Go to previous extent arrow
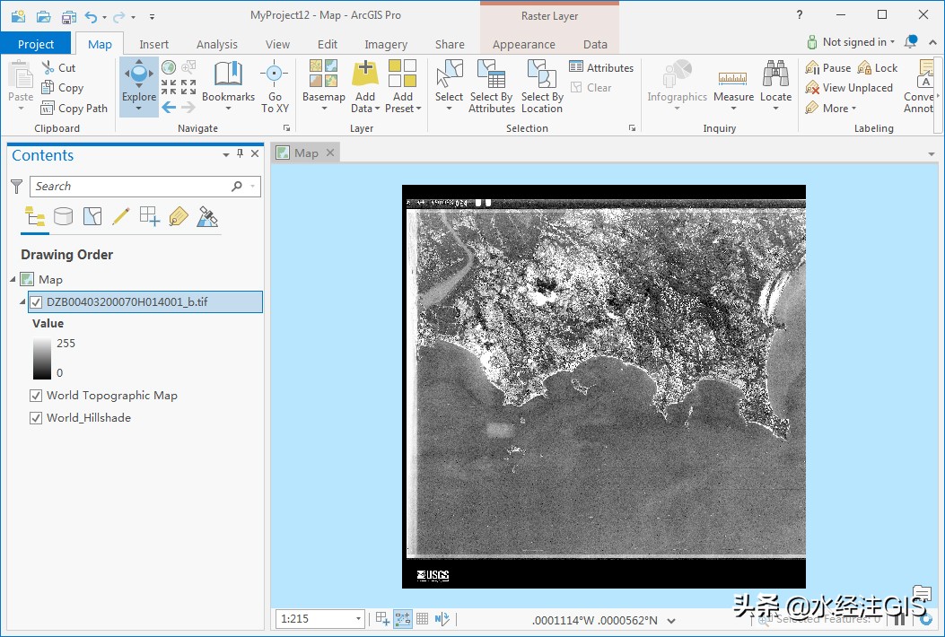Viewport: 945px width, 637px height. pyautogui.click(x=169, y=108)
